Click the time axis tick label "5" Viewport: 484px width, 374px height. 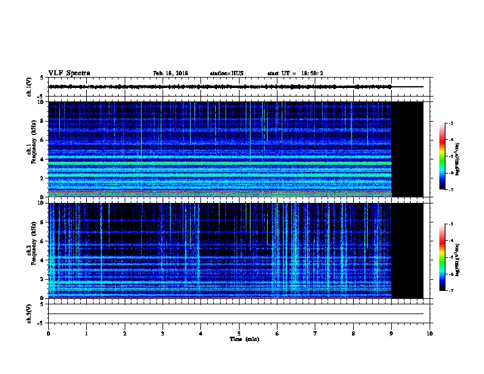point(239,334)
